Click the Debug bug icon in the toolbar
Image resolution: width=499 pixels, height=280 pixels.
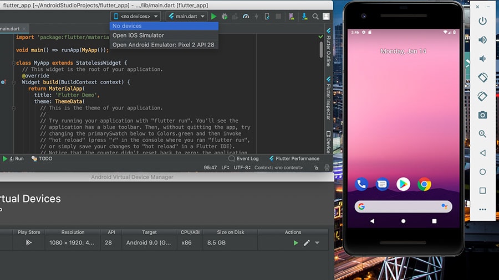[225, 16]
